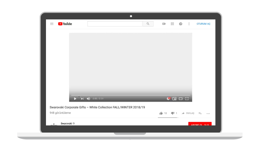Open the player settings gear

coord(168,99)
